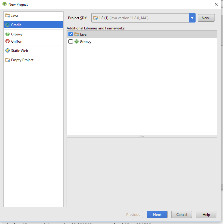
Task: Choose the Groovy project category
Action: click(x=33, y=34)
